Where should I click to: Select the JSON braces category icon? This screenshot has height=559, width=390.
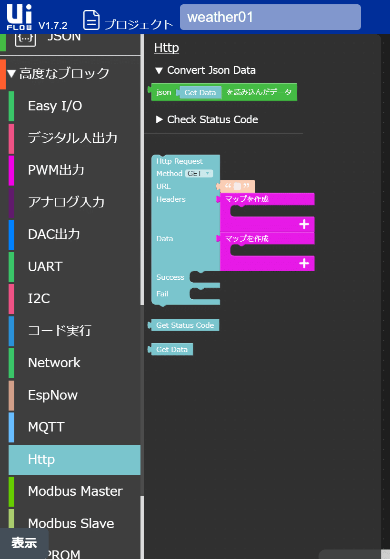(25, 39)
